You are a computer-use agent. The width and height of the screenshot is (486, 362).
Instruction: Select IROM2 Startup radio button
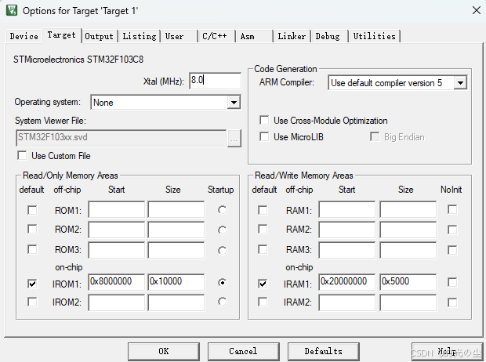coord(222,302)
